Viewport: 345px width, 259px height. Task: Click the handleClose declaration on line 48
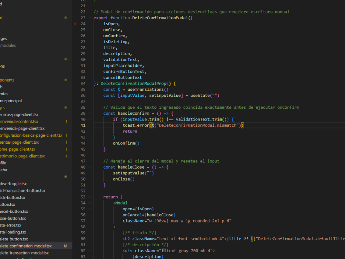[x=131, y=167]
